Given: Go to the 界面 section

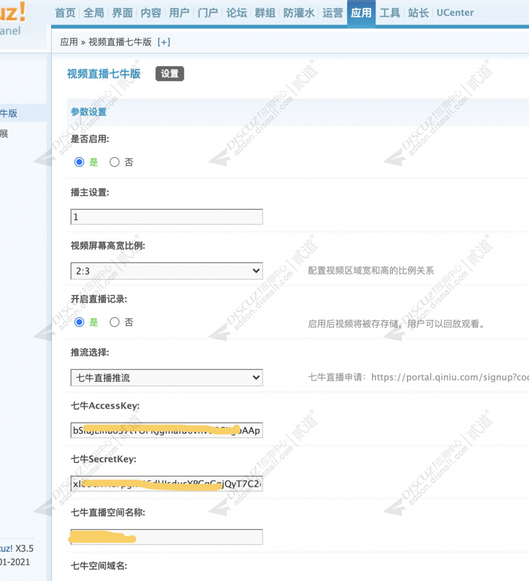Looking at the screenshot, I should (122, 13).
